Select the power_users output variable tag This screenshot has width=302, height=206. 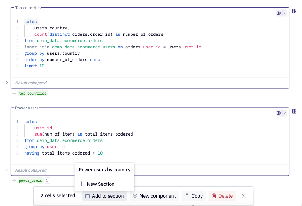click(x=31, y=181)
